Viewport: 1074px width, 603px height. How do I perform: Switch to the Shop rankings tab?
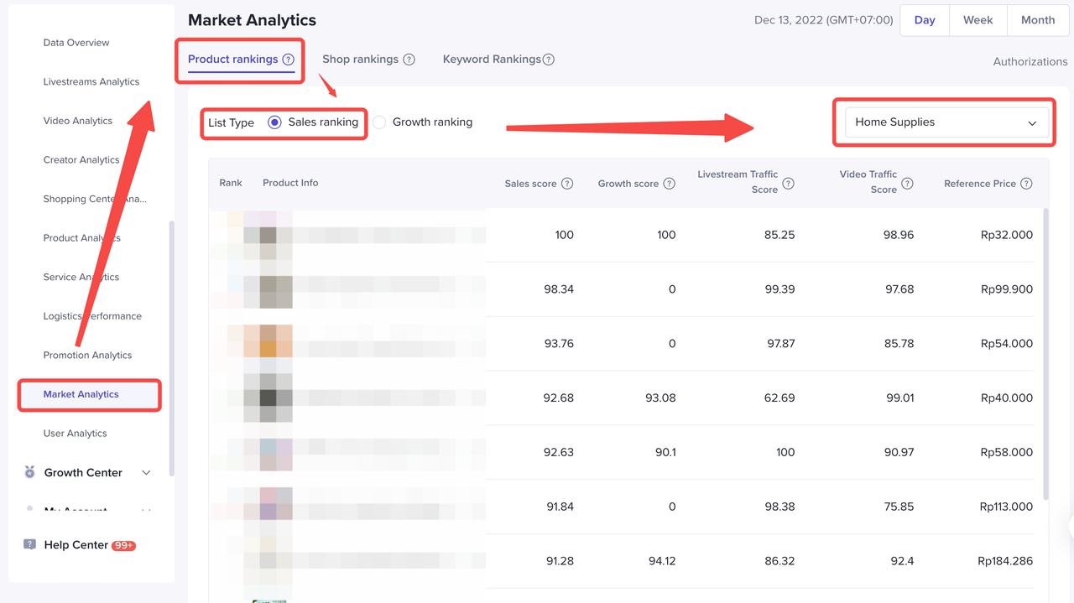tap(360, 60)
